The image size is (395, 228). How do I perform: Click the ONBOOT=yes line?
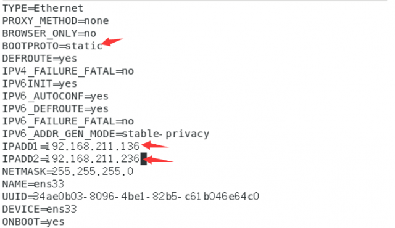(33, 222)
